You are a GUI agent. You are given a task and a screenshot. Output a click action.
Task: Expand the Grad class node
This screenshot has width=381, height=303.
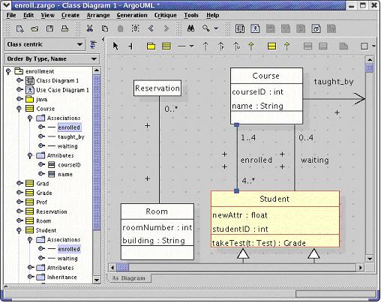pyautogui.click(x=19, y=183)
